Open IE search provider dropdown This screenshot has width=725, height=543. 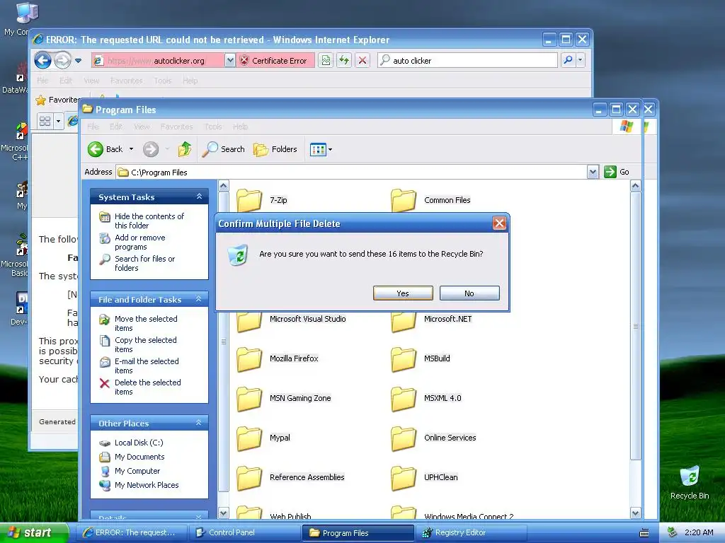[581, 60]
